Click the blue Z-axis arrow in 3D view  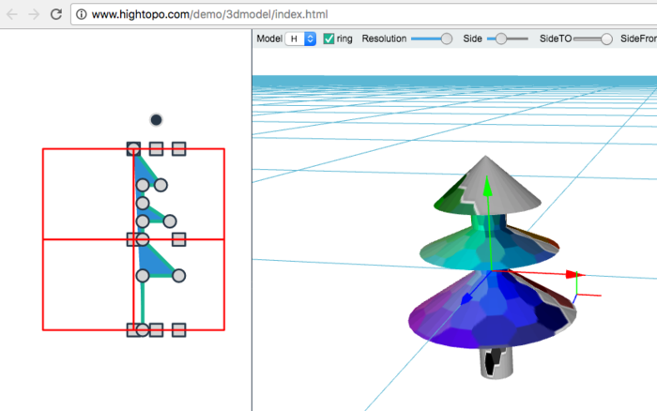point(466,298)
